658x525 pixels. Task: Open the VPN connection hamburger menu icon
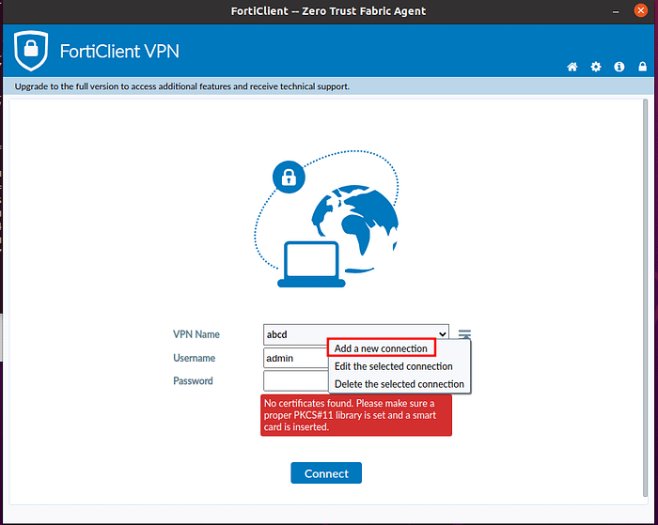tap(464, 334)
